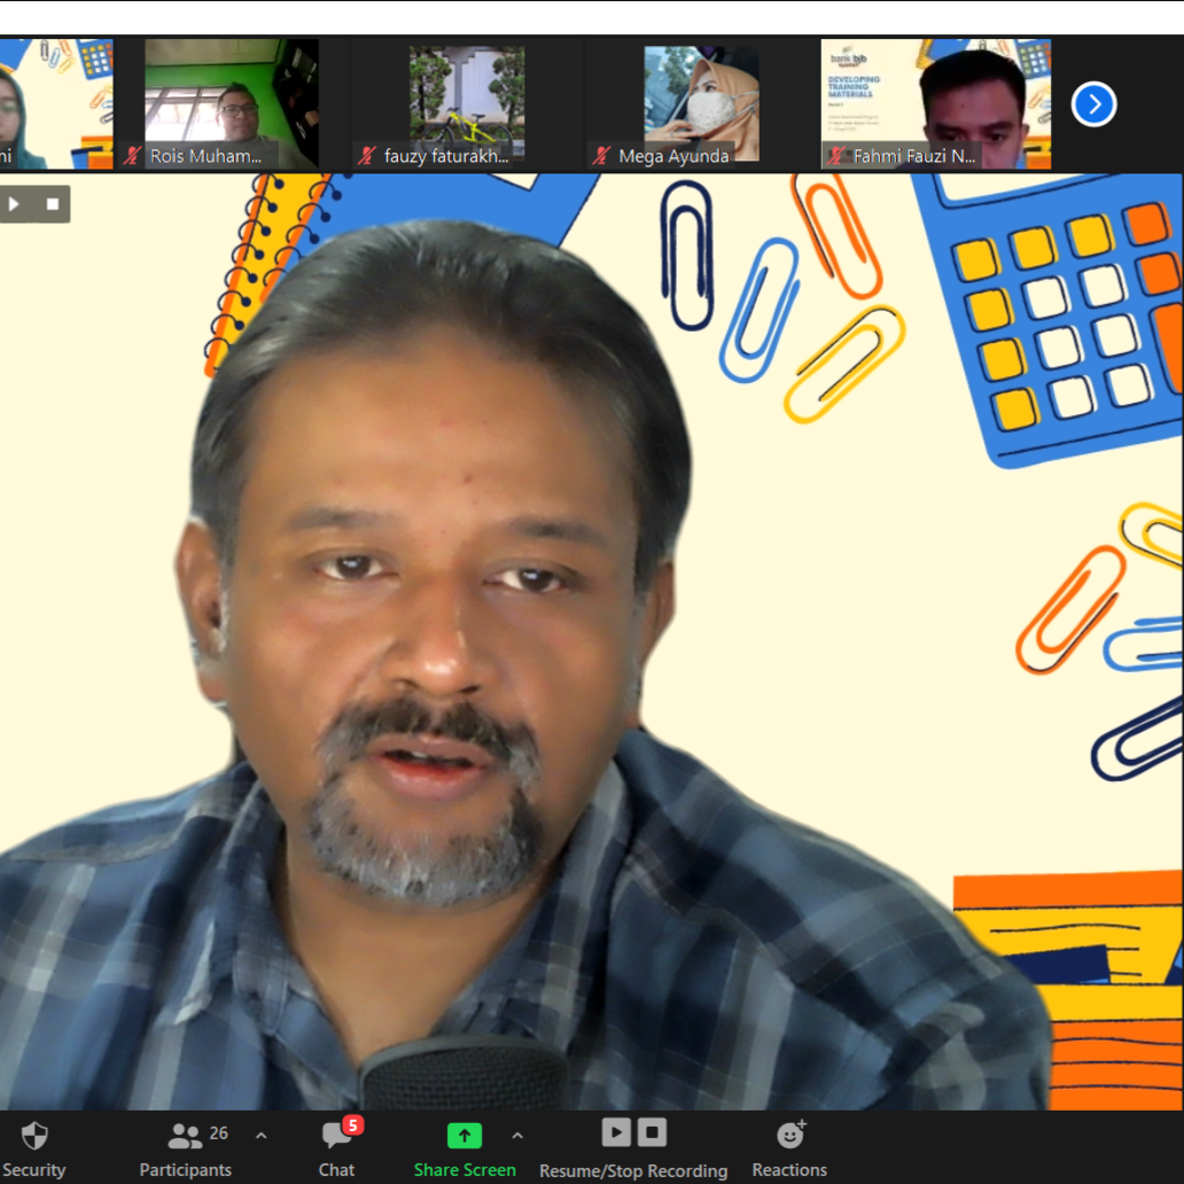
Task: Click stop icon at top-left of speaker video
Action: coord(53,204)
